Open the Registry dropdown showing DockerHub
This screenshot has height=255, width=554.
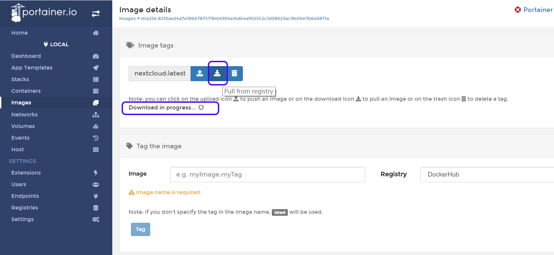tap(486, 175)
